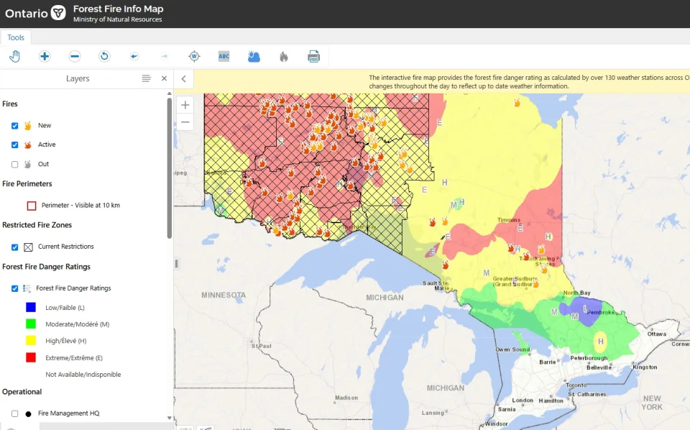690x430 pixels.
Task: Click the North Bay label on map
Action: click(x=577, y=293)
